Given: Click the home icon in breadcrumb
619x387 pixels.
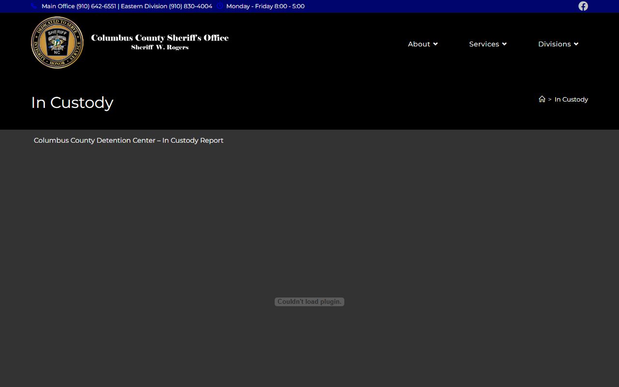Looking at the screenshot, I should [x=542, y=99].
